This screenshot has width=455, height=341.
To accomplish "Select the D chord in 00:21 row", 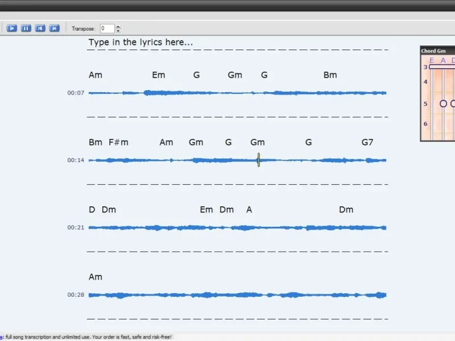I will (92, 210).
